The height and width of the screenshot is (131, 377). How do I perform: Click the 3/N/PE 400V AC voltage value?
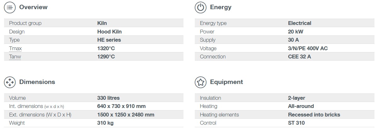click(308, 48)
